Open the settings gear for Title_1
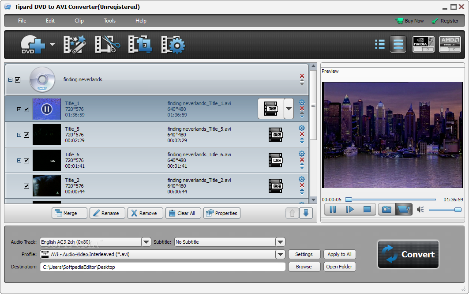469x294 pixels. coord(302,102)
